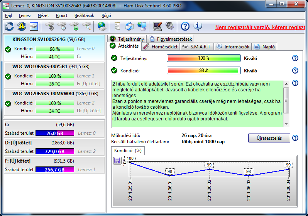Click the disk with clock test icon
308x216 pixels.
pyautogui.click(x=62, y=26)
